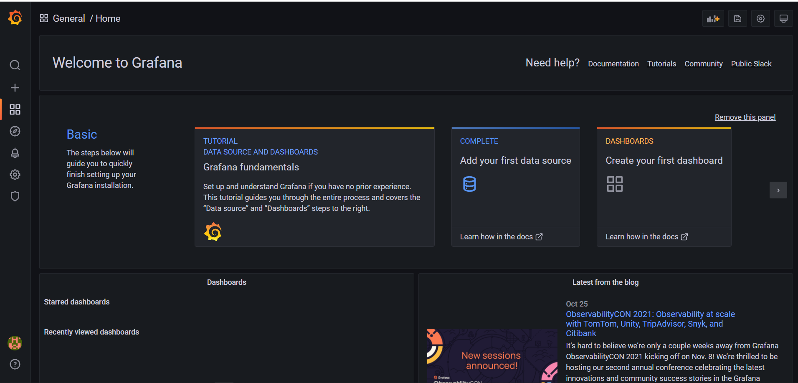Open the Create plus menu in sidebar
The image size is (798, 383).
pyautogui.click(x=15, y=88)
